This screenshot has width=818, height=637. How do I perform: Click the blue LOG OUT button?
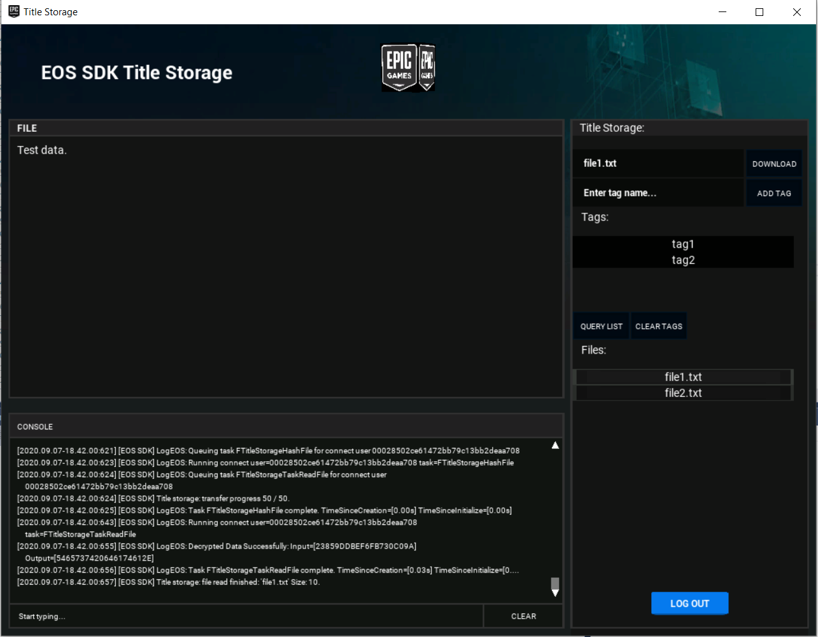[689, 603]
